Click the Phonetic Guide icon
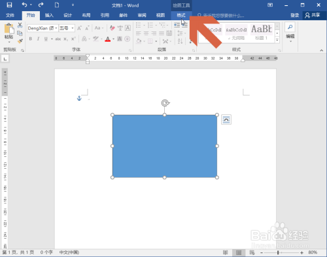The height and width of the screenshot is (257, 327). pyautogui.click(x=120, y=28)
